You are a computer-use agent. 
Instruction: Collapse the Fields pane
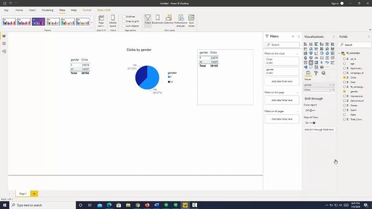pos(369,37)
